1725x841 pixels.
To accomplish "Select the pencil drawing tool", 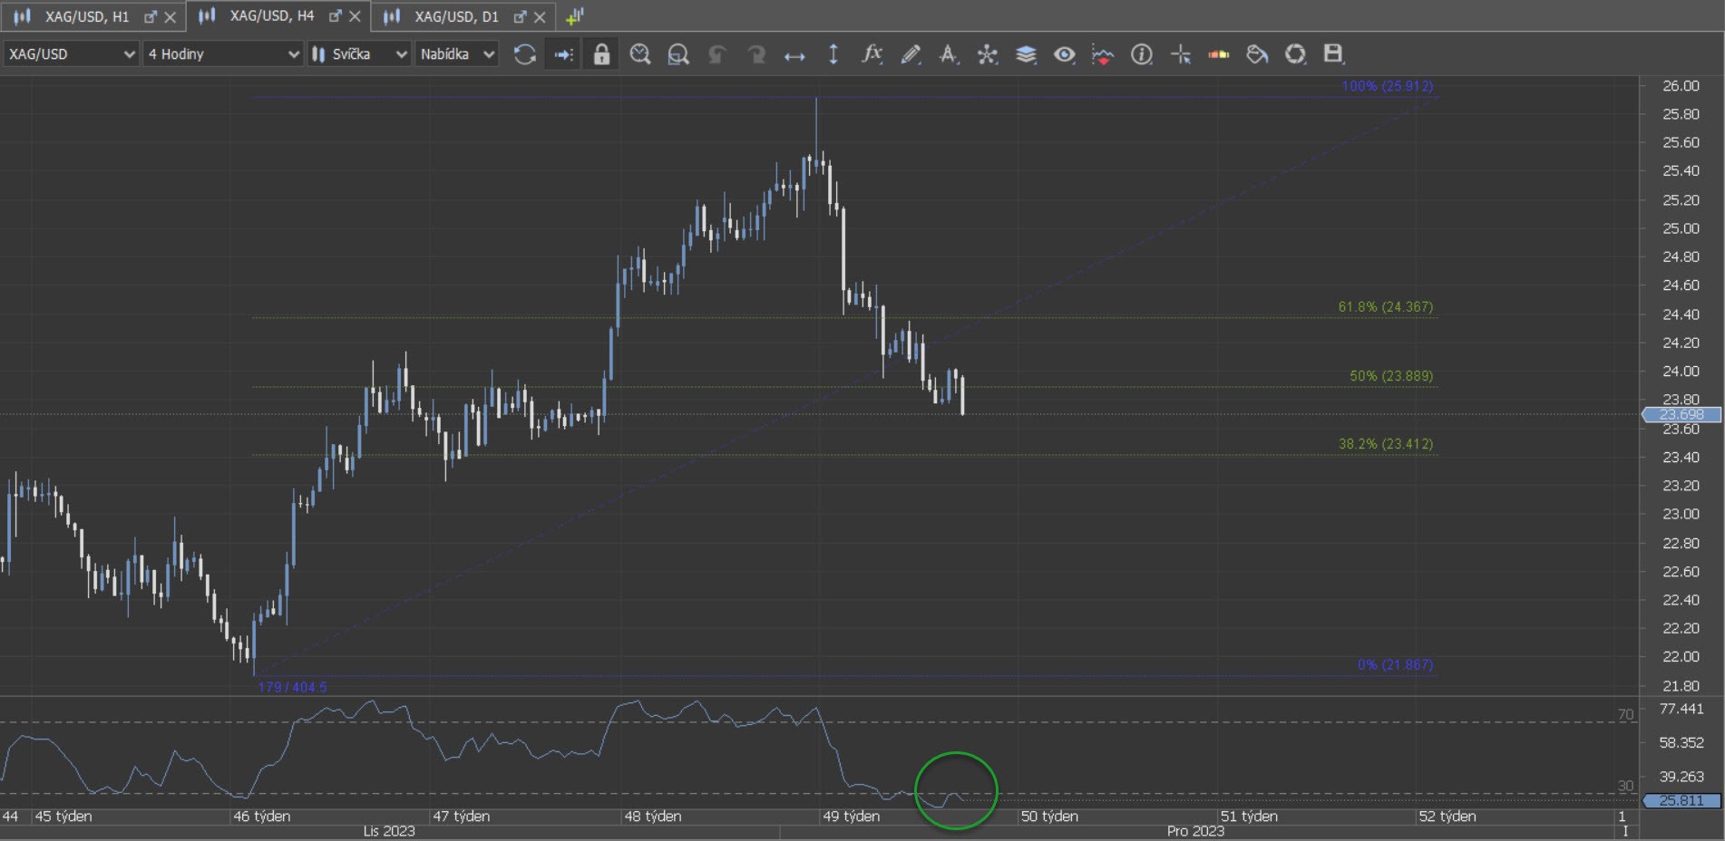I will point(911,54).
